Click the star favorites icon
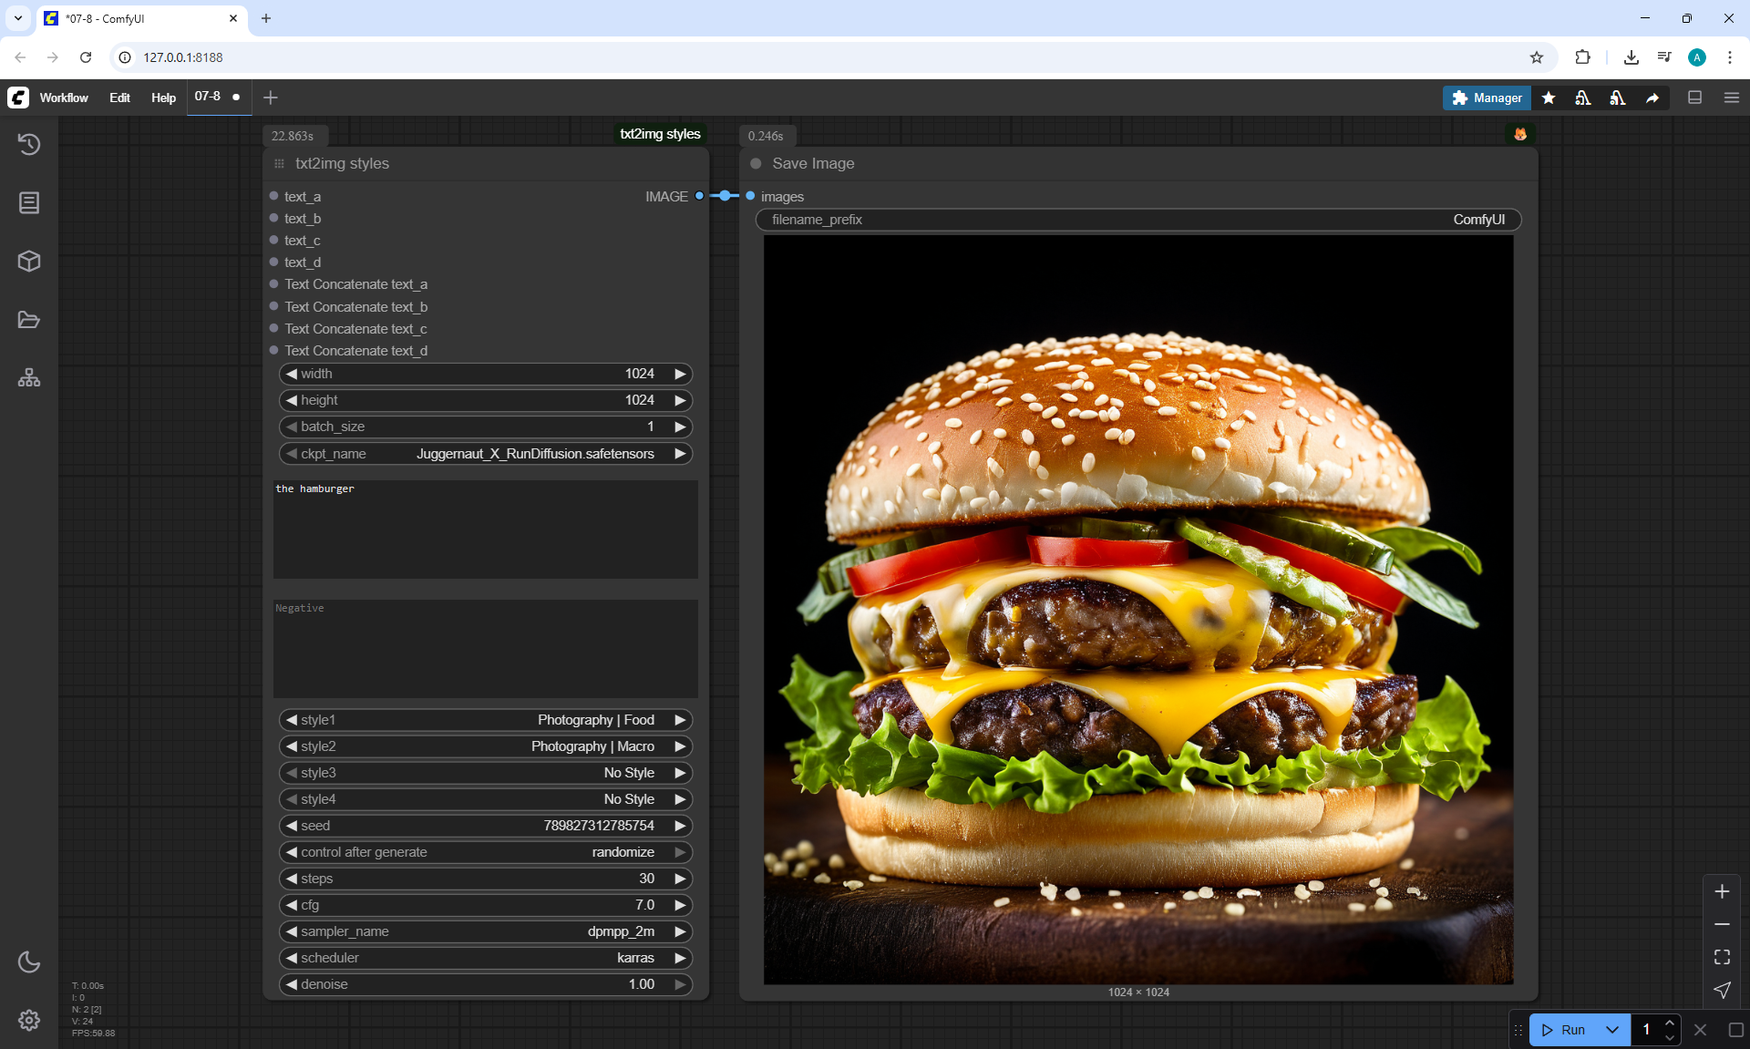Screen dimensions: 1750x1049 click(1549, 98)
